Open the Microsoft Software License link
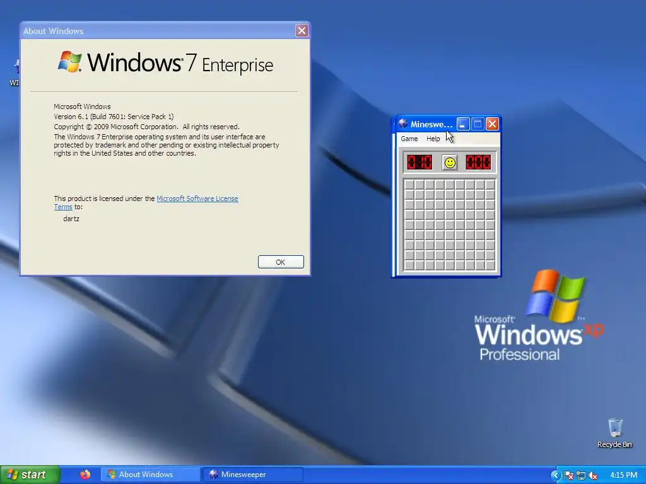646x484 pixels. tap(197, 199)
